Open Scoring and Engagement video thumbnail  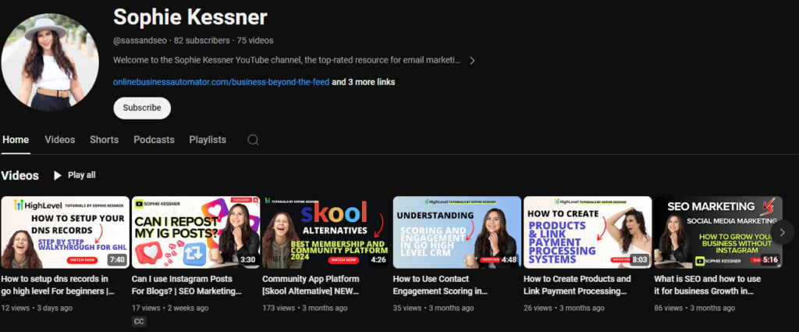pos(457,232)
